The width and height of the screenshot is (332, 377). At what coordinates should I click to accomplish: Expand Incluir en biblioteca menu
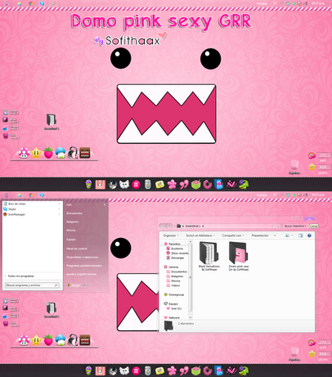(200, 236)
